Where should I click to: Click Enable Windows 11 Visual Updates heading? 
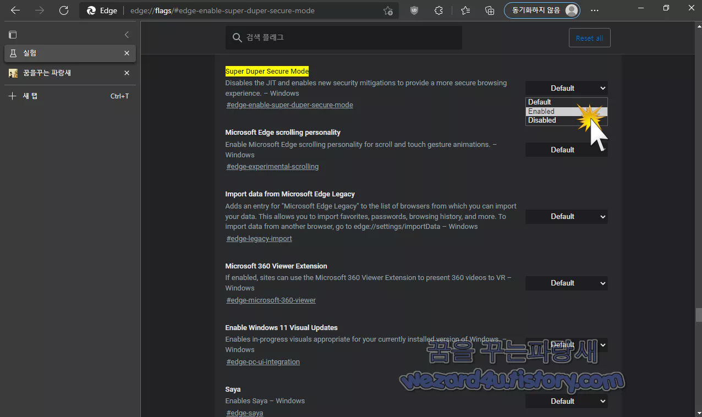tap(281, 328)
